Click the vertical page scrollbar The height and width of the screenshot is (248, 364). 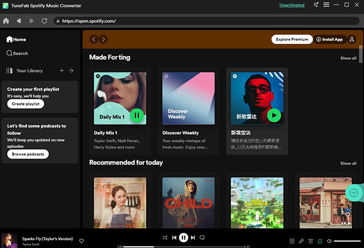361,54
